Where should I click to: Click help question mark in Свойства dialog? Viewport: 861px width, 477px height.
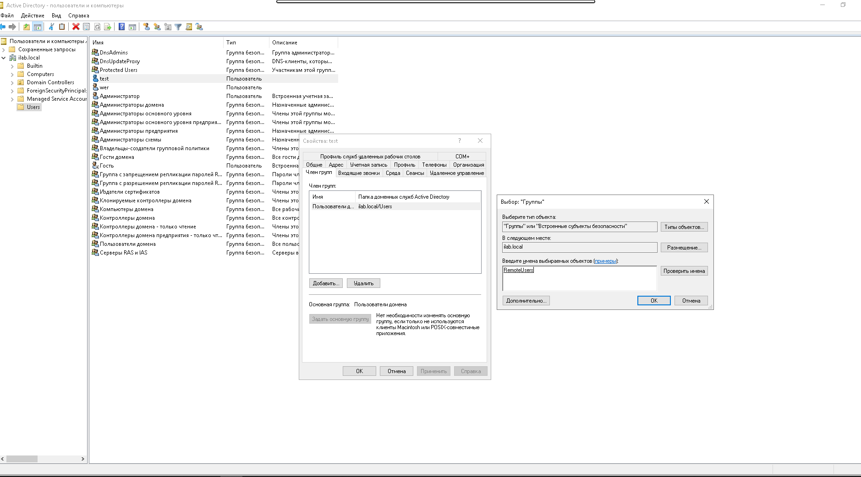click(x=460, y=141)
